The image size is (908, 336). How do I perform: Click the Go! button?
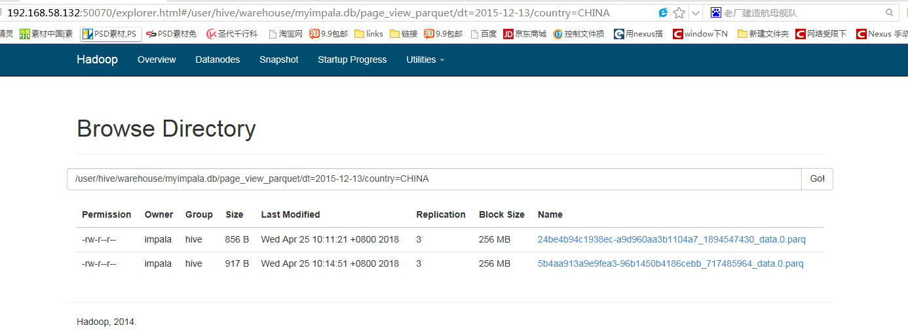pyautogui.click(x=817, y=179)
